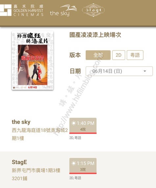This screenshot has width=156, height=188.
Task: Click the Golden Harvest Cinemas text logo
Action: (28, 11)
